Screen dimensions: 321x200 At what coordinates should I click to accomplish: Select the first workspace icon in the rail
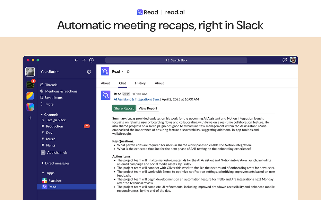[30, 72]
